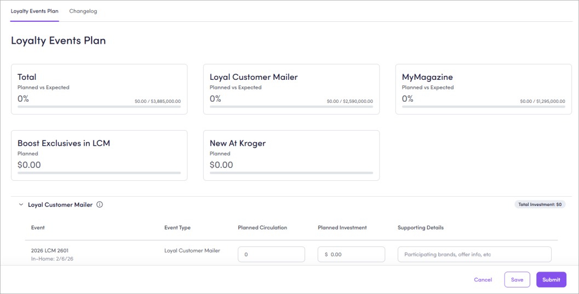Click the Planned Circulation input field

[271, 255]
